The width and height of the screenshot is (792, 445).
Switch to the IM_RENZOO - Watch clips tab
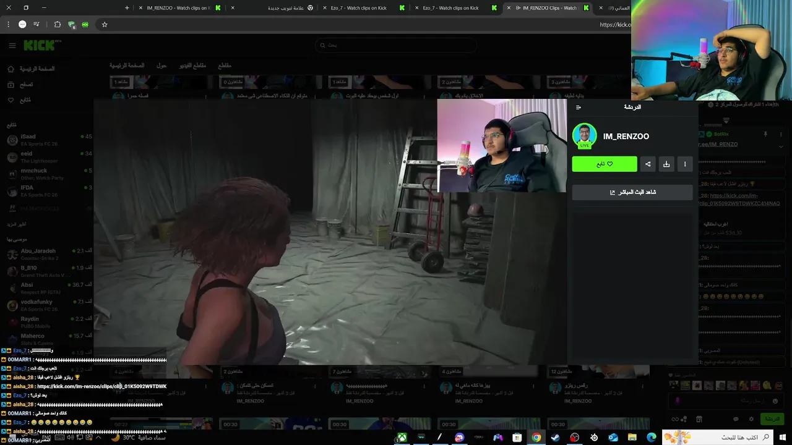pos(179,8)
